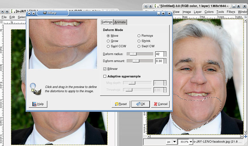Enable Adaptive supersample

105,76
